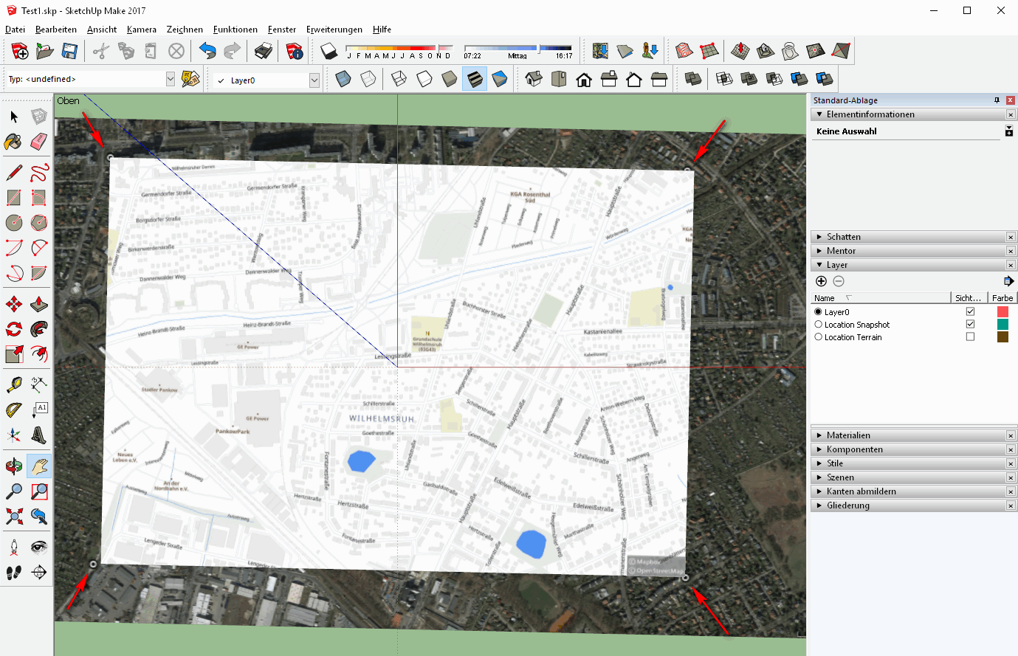Click the Zoom Extents tool
The width and height of the screenshot is (1018, 656).
13,516
